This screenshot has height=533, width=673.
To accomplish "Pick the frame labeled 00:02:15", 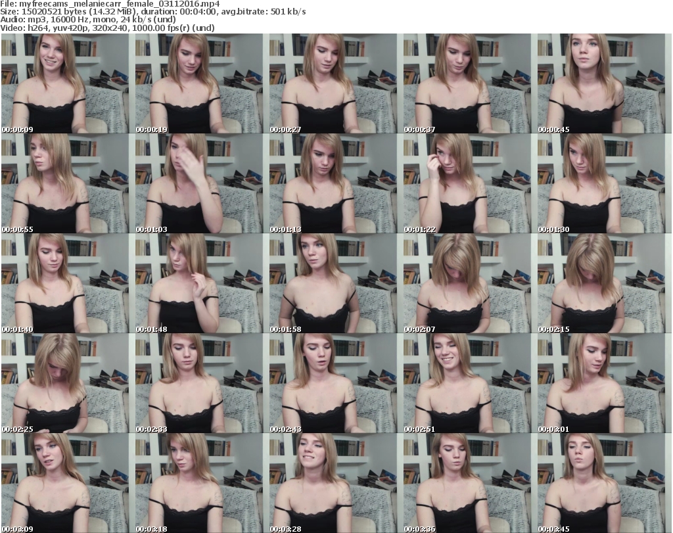I will point(601,283).
